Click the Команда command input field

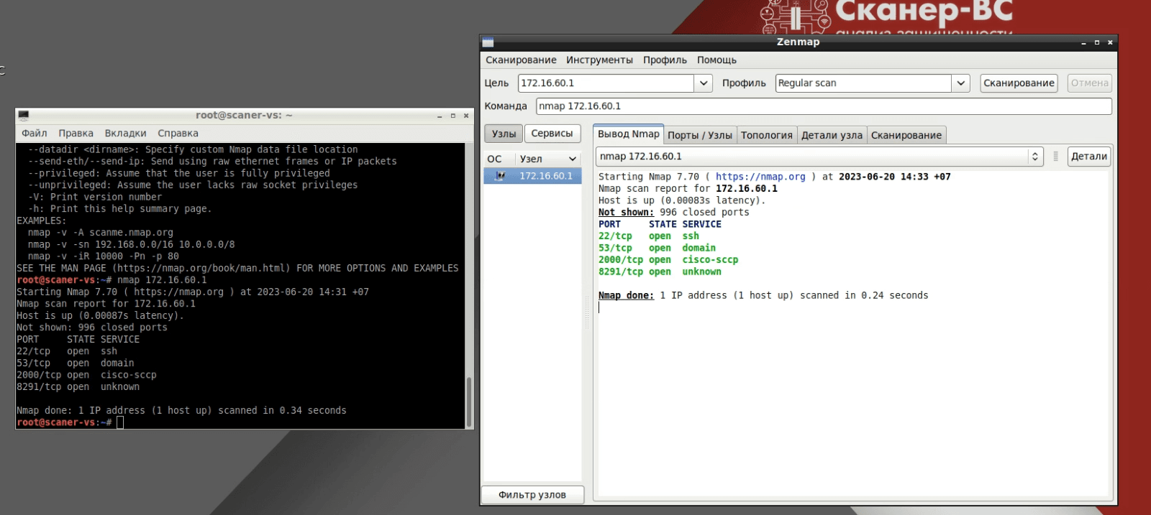point(823,106)
